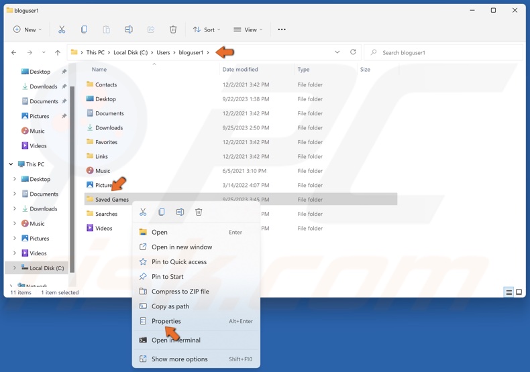Open the View dropdown

pyautogui.click(x=248, y=29)
